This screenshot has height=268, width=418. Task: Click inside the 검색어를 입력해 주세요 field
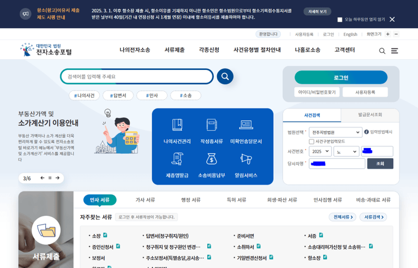coord(136,76)
